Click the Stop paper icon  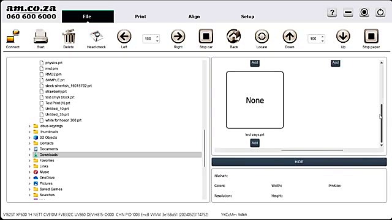(x=371, y=37)
